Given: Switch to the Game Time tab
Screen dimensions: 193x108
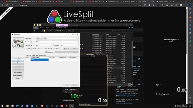Looking at the screenshot, I should pyautogui.click(x=35, y=55).
